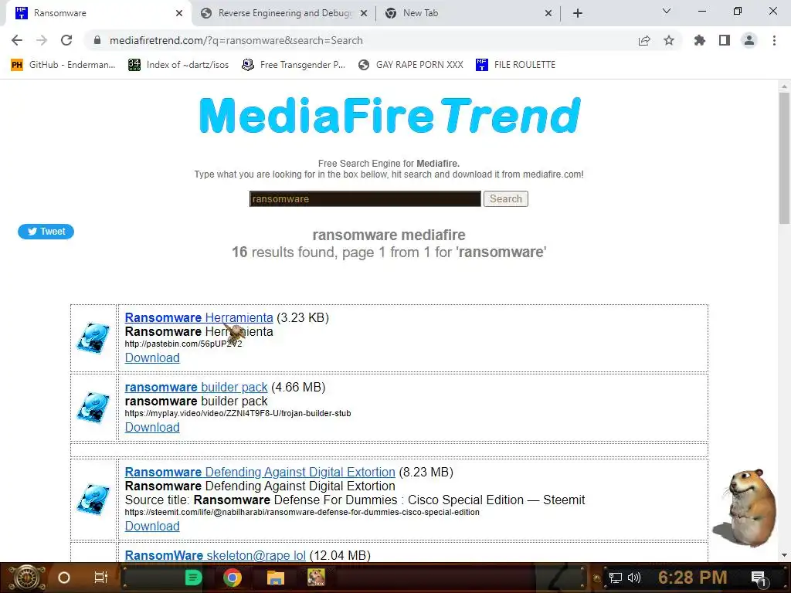This screenshot has height=593, width=791.
Task: Click Download under Defending Against Digital Extortion
Action: pos(152,527)
